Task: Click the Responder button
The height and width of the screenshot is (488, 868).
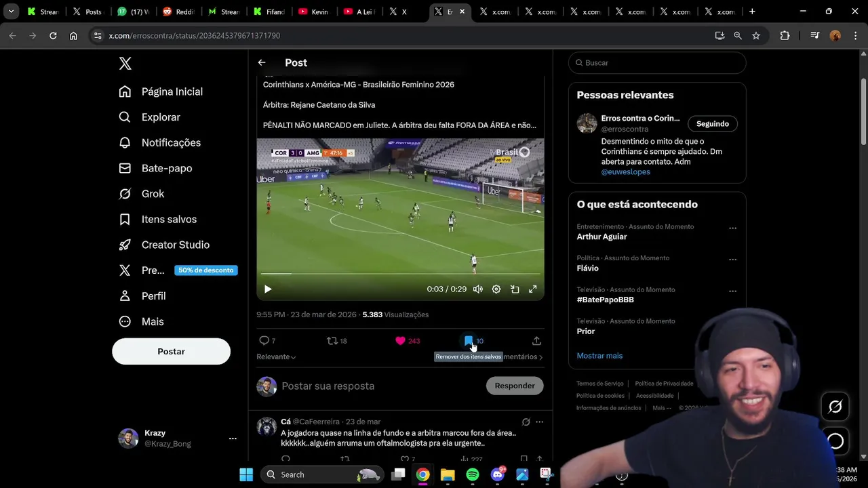Action: [515, 386]
